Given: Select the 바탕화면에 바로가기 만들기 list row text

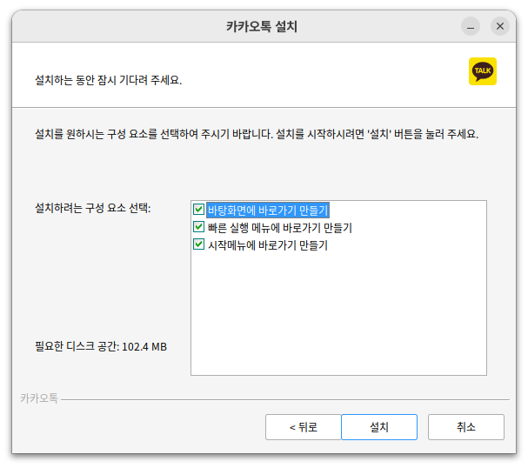Looking at the screenshot, I should pos(268,211).
